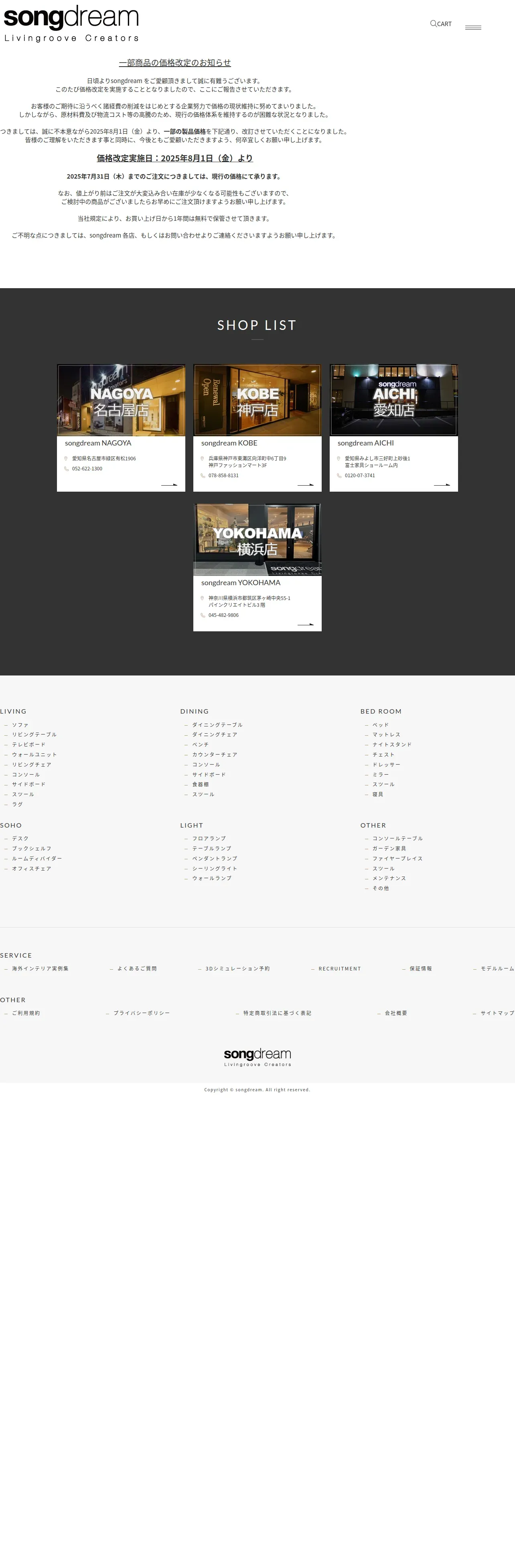Click the AICHI address pin icon
This screenshot has width=515, height=1546.
(339, 458)
